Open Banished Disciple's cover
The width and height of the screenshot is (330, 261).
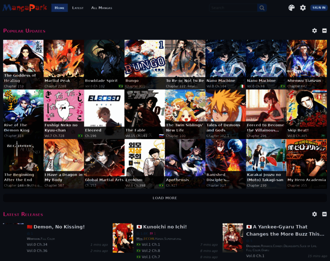tap(226, 164)
